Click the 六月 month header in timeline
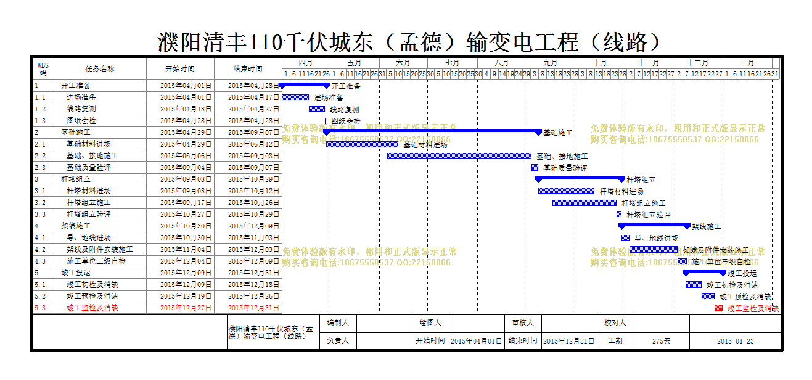812x380 pixels. point(403,63)
